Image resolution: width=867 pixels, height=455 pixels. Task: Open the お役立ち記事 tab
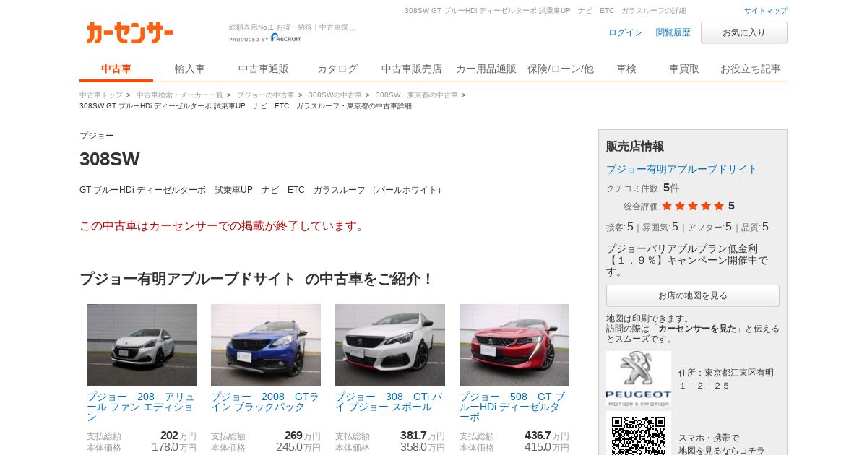(x=751, y=69)
